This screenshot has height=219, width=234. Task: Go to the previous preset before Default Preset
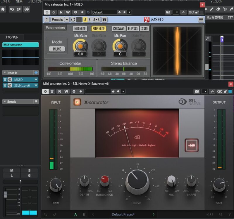[x=93, y=214]
